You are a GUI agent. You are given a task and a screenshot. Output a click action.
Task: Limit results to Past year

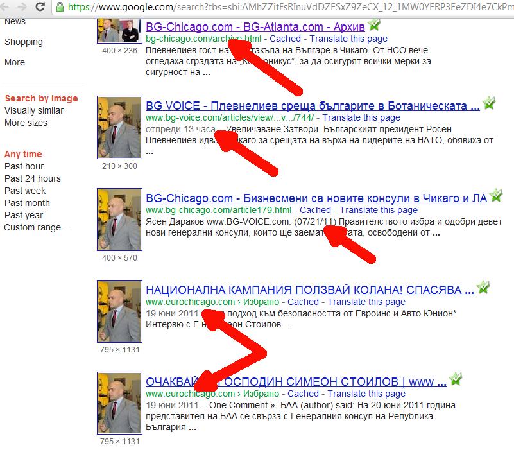24,215
